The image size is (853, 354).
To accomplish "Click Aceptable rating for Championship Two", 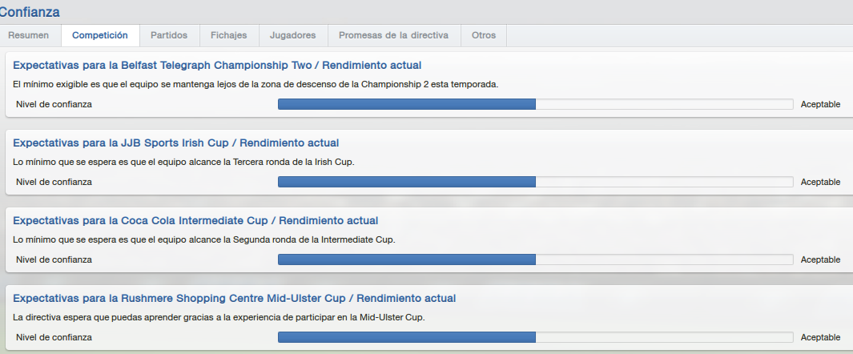I will point(820,104).
